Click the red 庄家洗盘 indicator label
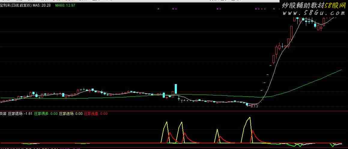 click(x=95, y=114)
